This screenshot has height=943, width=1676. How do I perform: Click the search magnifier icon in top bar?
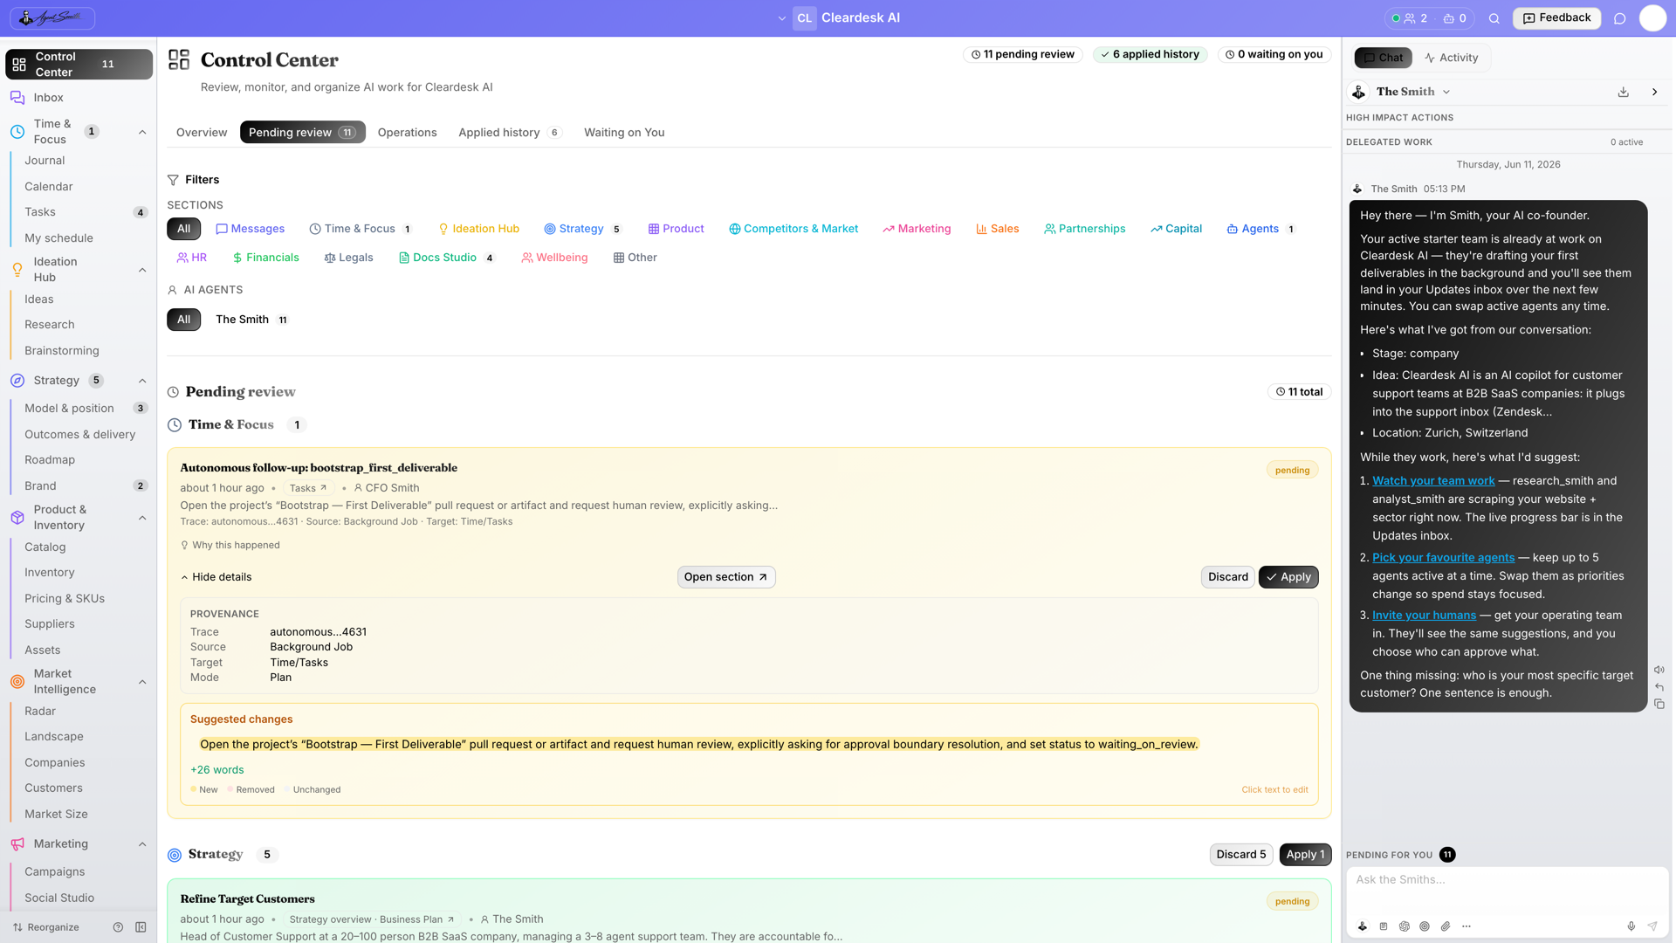point(1494,18)
